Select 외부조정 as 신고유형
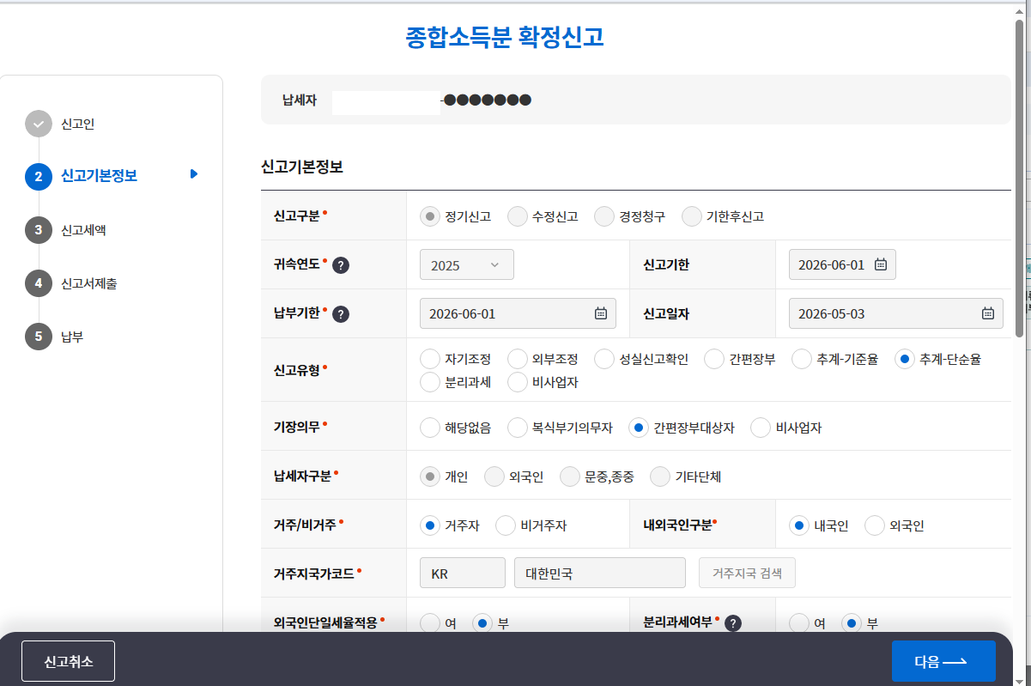 (517, 359)
